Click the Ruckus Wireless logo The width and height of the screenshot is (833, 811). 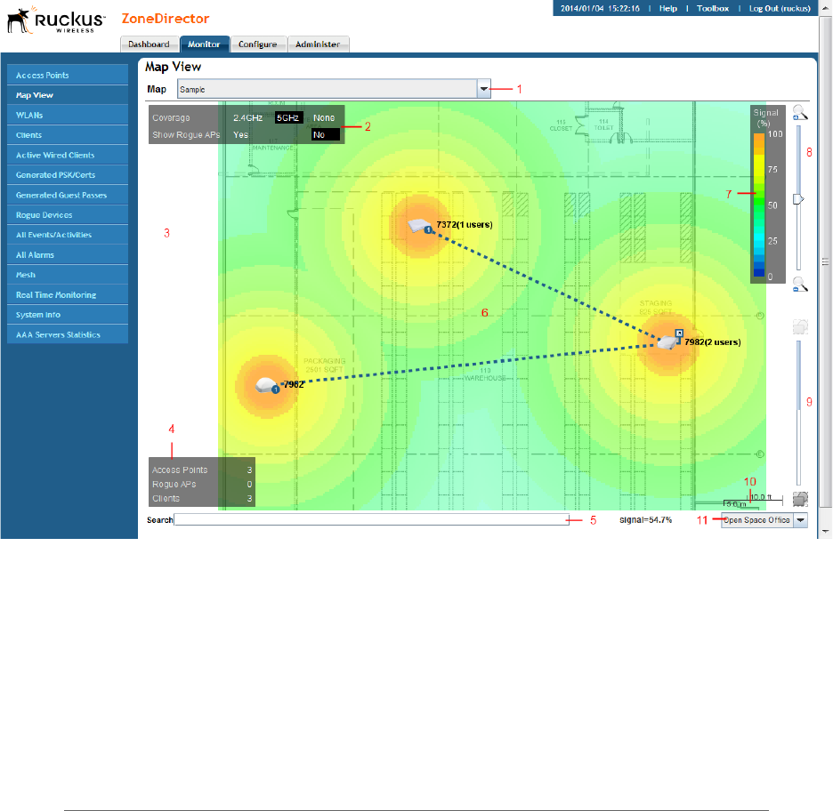coord(56,20)
